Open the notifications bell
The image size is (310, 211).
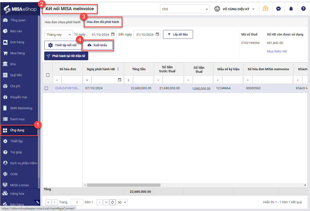(291, 9)
